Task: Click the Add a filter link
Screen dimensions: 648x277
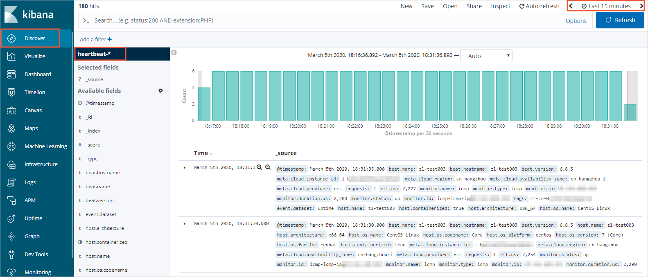Action: [x=96, y=39]
